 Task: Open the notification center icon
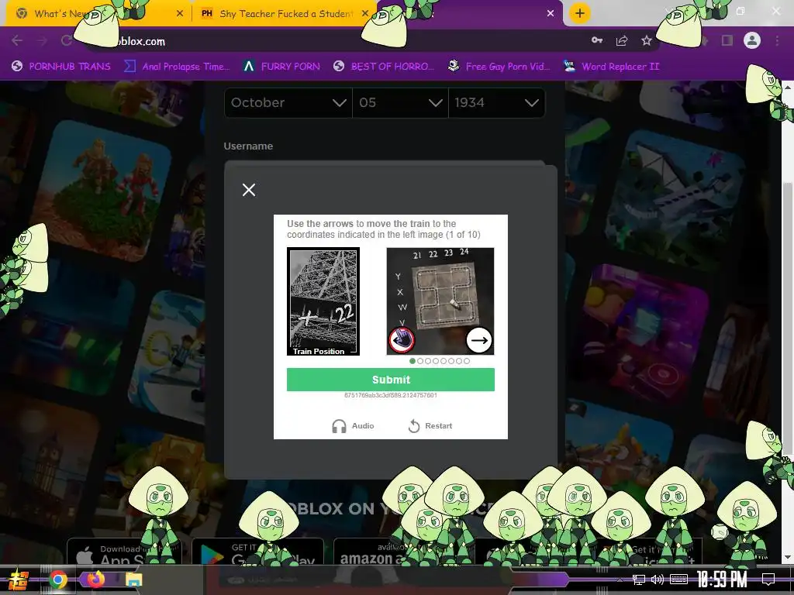pos(768,580)
